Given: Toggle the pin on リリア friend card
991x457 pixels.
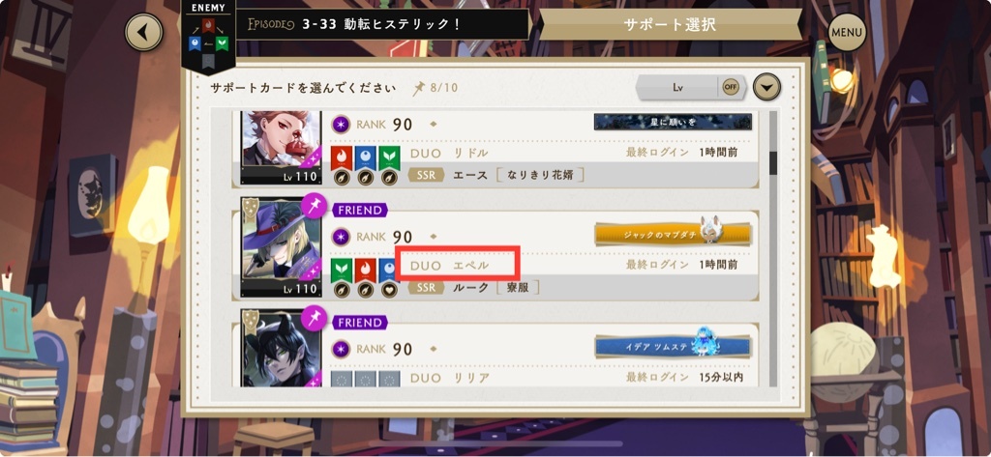Looking at the screenshot, I should coord(314,318).
